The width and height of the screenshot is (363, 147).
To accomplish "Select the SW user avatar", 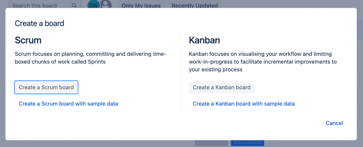I will pyautogui.click(x=94, y=5).
